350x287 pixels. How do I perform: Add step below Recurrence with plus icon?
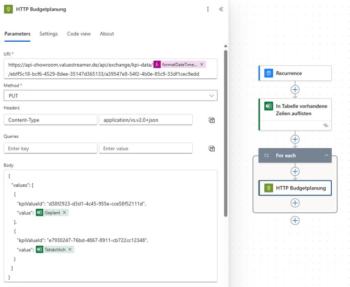[295, 90]
